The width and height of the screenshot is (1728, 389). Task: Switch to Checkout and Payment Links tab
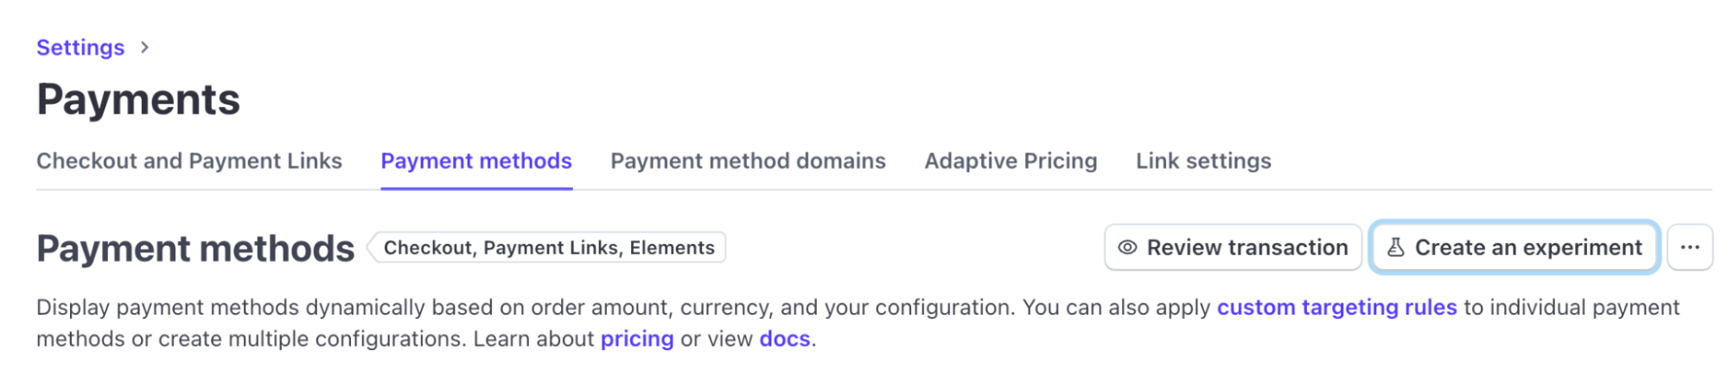coord(189,161)
